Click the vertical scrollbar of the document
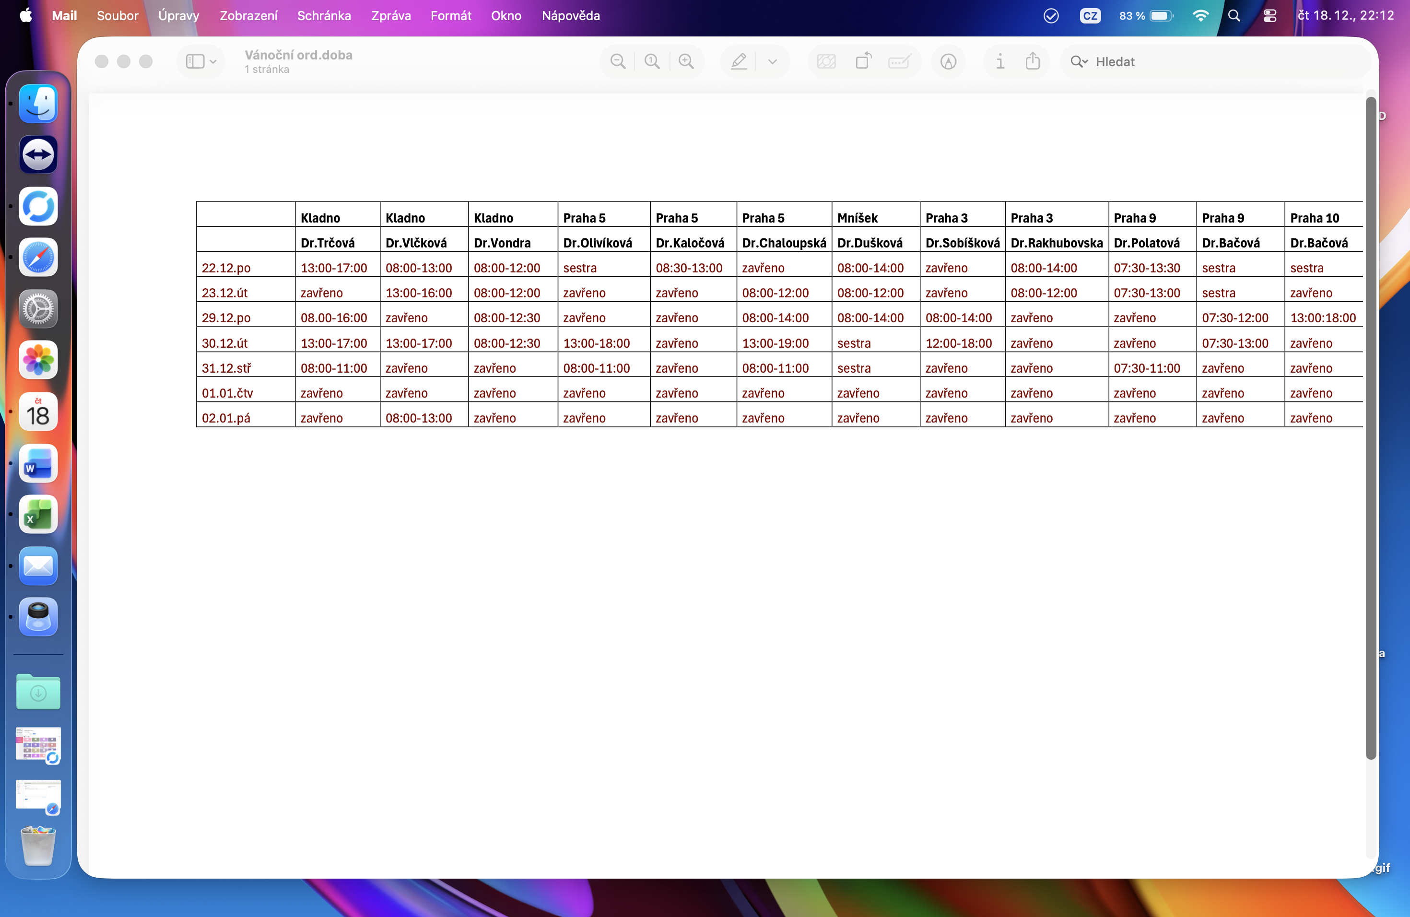The height and width of the screenshot is (917, 1410). [x=1370, y=426]
